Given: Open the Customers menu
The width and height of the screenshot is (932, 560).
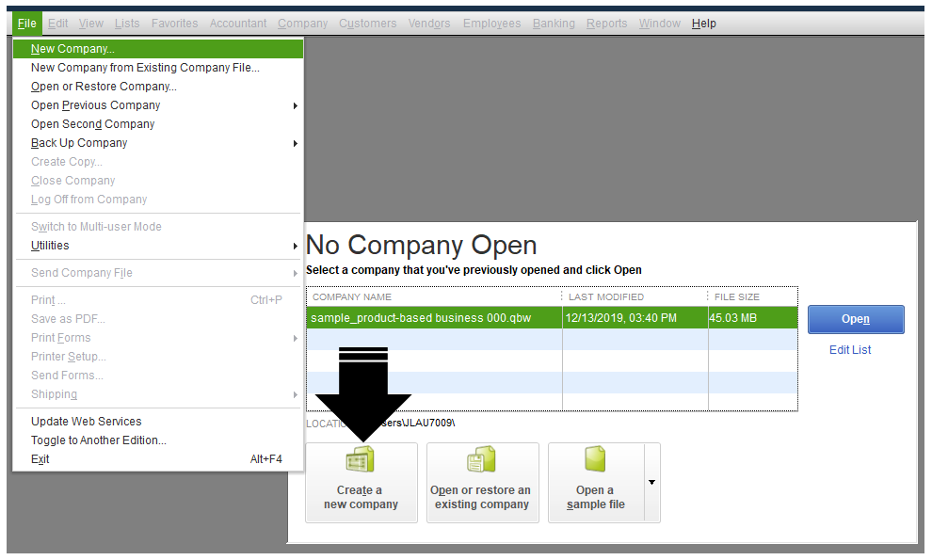Looking at the screenshot, I should point(367,24).
